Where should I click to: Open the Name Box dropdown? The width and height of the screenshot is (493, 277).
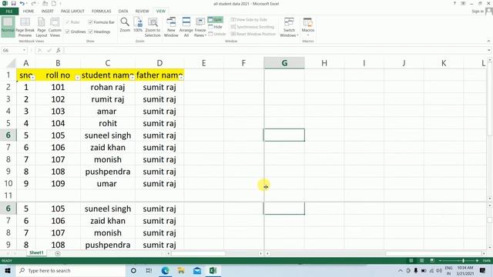[24, 50]
